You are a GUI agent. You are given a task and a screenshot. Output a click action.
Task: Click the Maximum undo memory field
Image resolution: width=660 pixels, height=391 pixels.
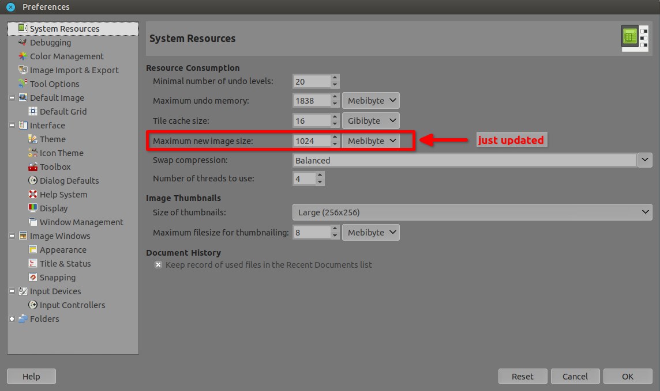pyautogui.click(x=312, y=100)
